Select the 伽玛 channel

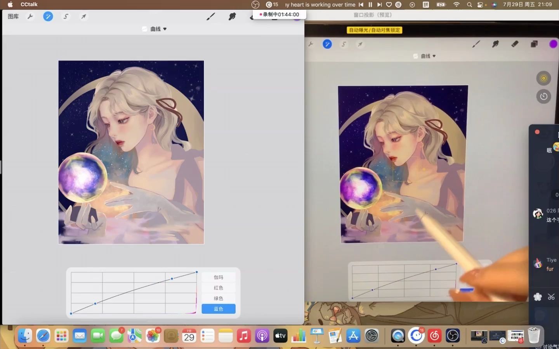[x=219, y=277]
